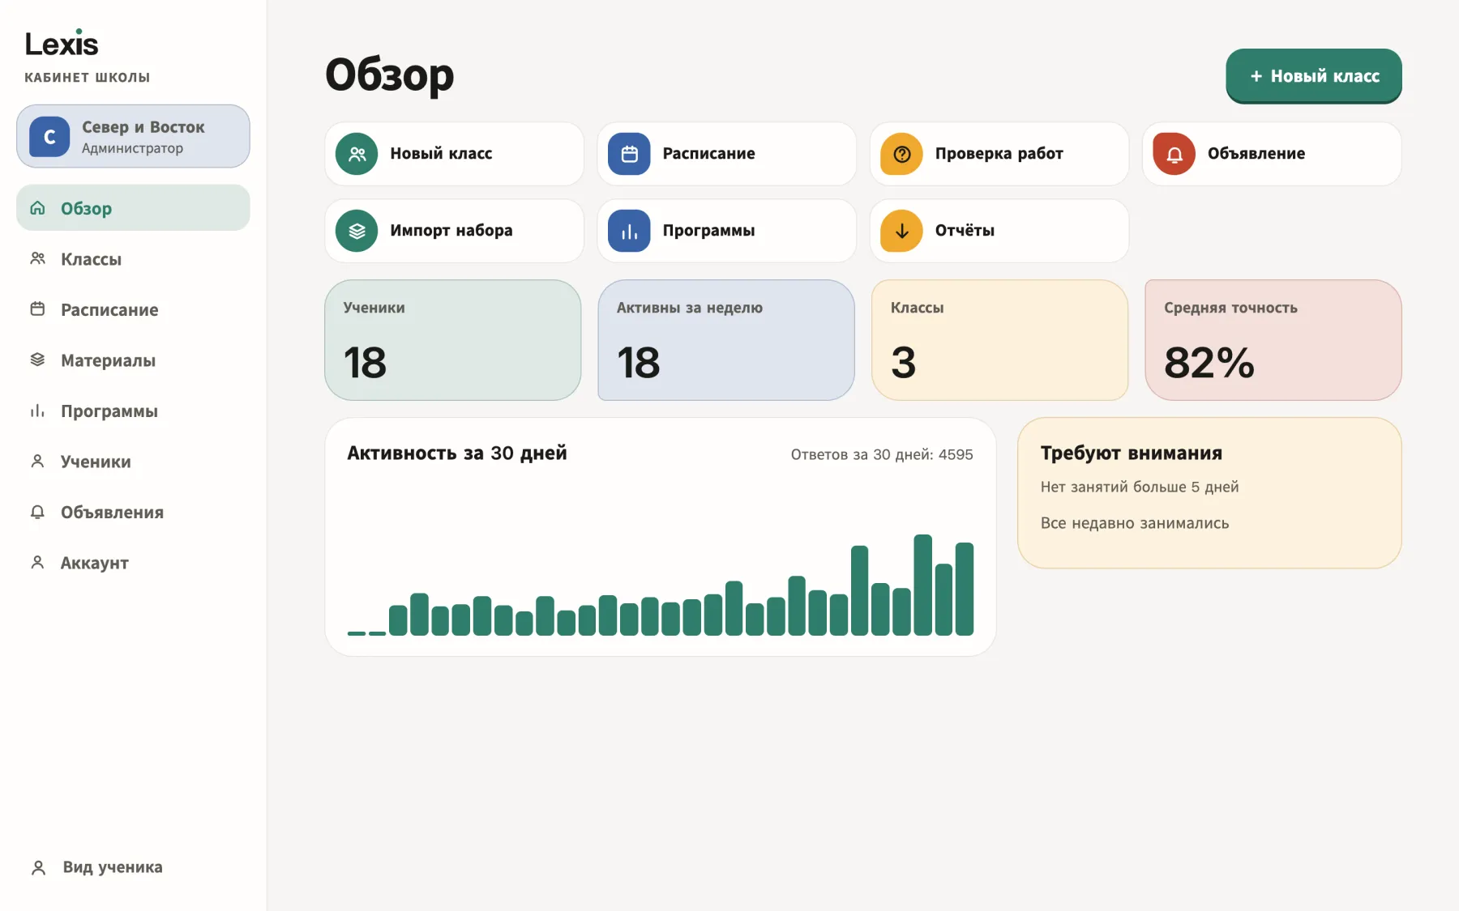Click the calendar icon beside sidebar Расписание
Image resolution: width=1459 pixels, height=911 pixels.
point(37,309)
